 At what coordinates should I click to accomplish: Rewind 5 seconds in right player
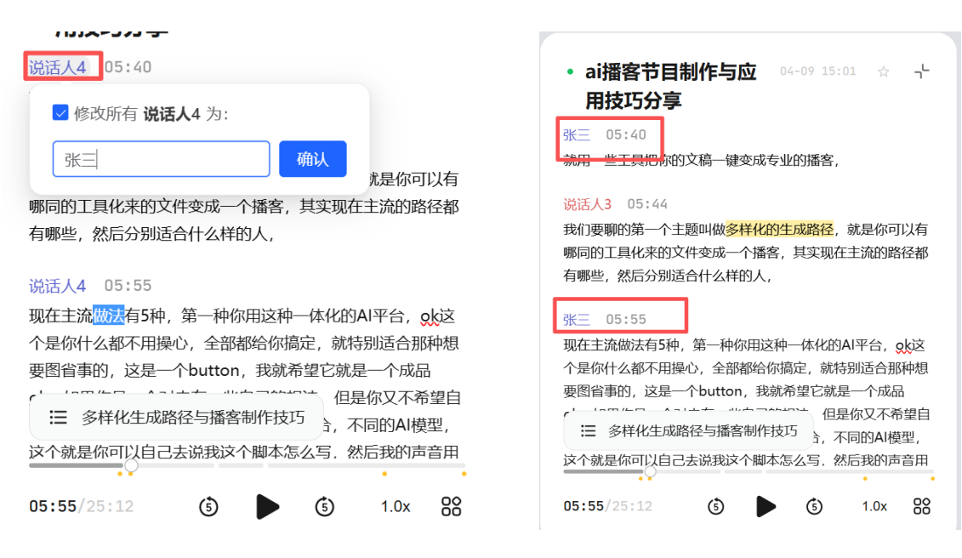coord(715,506)
